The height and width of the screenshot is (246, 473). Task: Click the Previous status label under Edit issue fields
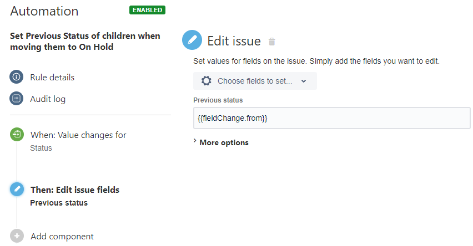tap(59, 203)
